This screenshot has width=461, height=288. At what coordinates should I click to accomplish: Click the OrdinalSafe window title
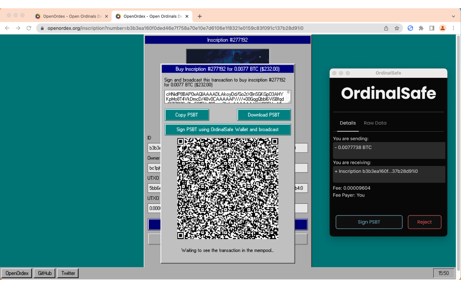tap(388, 73)
